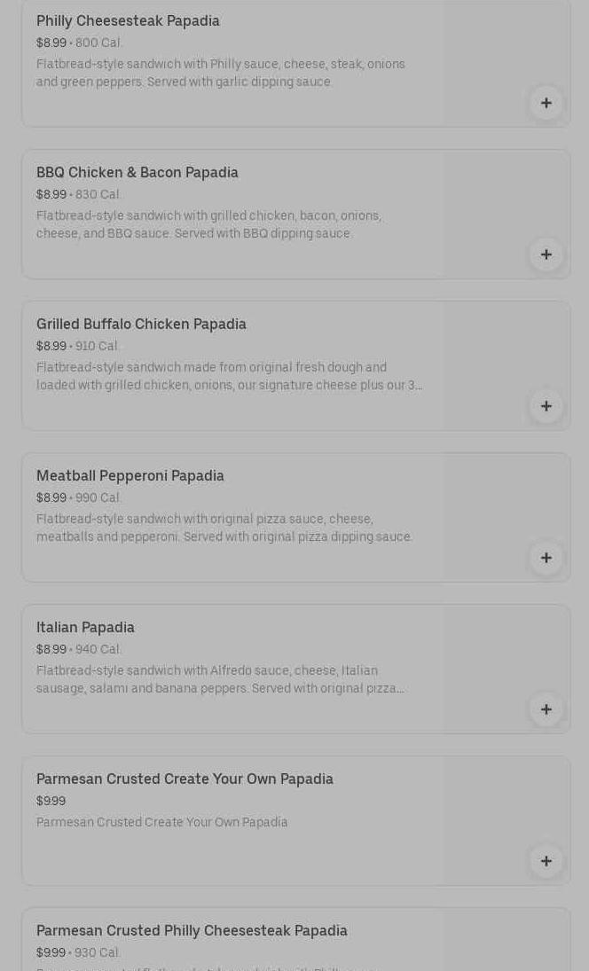Select the Meatball Pepperoni Papadia description text
This screenshot has height=971, width=589.
pyautogui.click(x=224, y=529)
